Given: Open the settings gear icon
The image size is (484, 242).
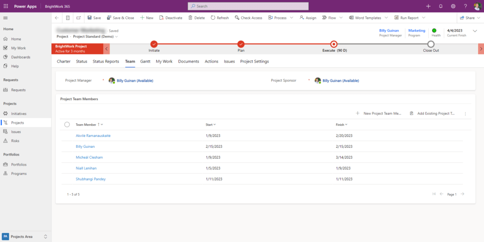Looking at the screenshot, I should pyautogui.click(x=453, y=6).
